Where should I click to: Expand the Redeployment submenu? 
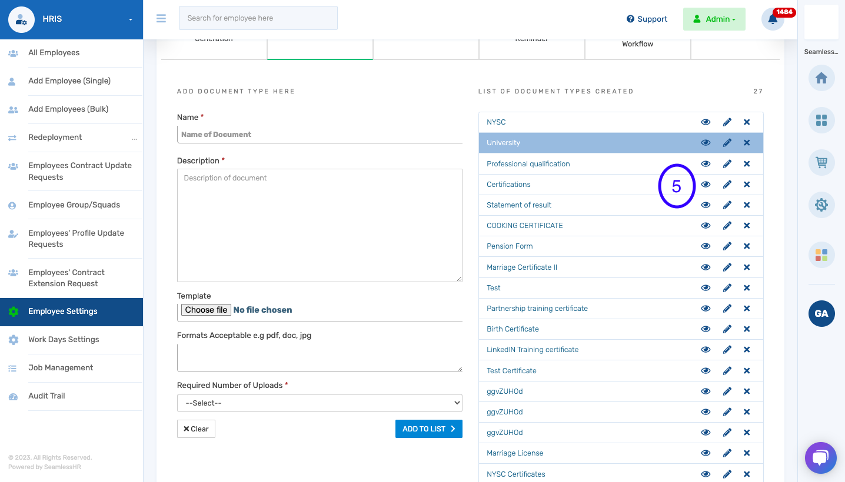click(x=134, y=138)
